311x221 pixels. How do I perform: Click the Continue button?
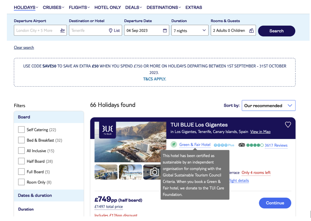click(x=275, y=203)
